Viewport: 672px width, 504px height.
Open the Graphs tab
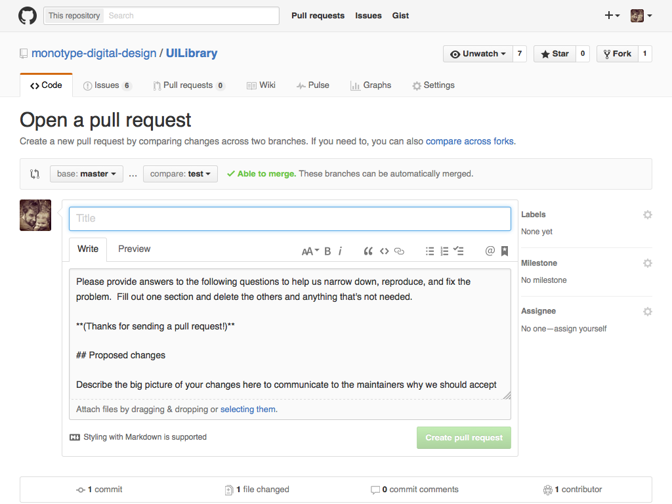(x=371, y=85)
